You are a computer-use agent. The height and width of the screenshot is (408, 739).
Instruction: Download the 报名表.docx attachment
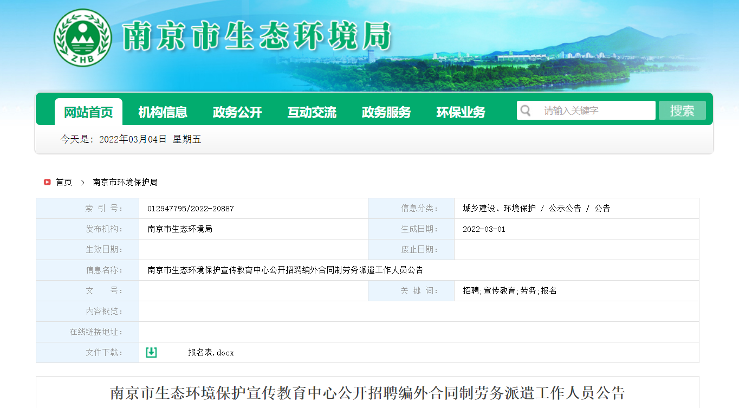[211, 353]
